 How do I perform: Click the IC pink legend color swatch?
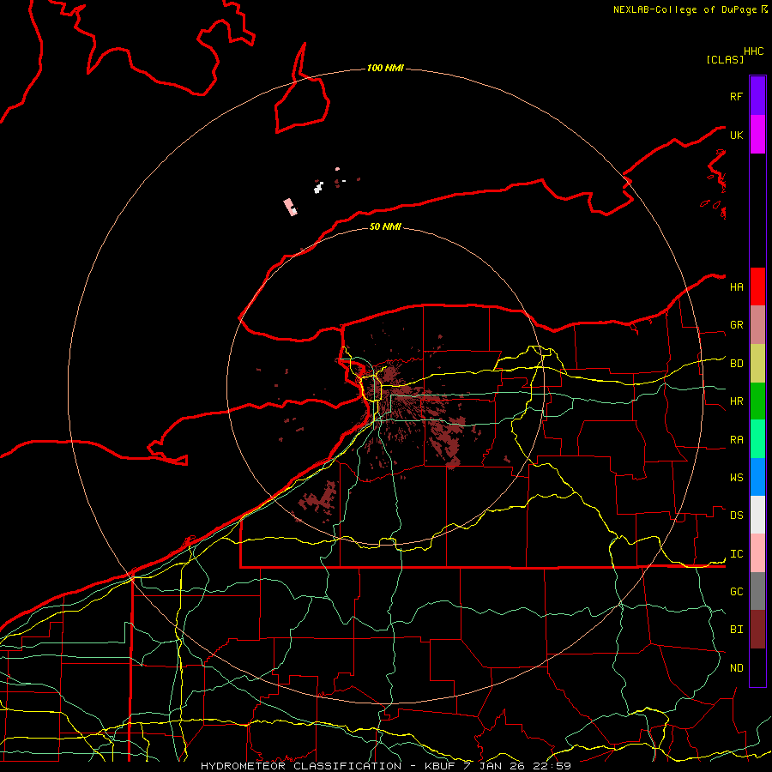(757, 553)
